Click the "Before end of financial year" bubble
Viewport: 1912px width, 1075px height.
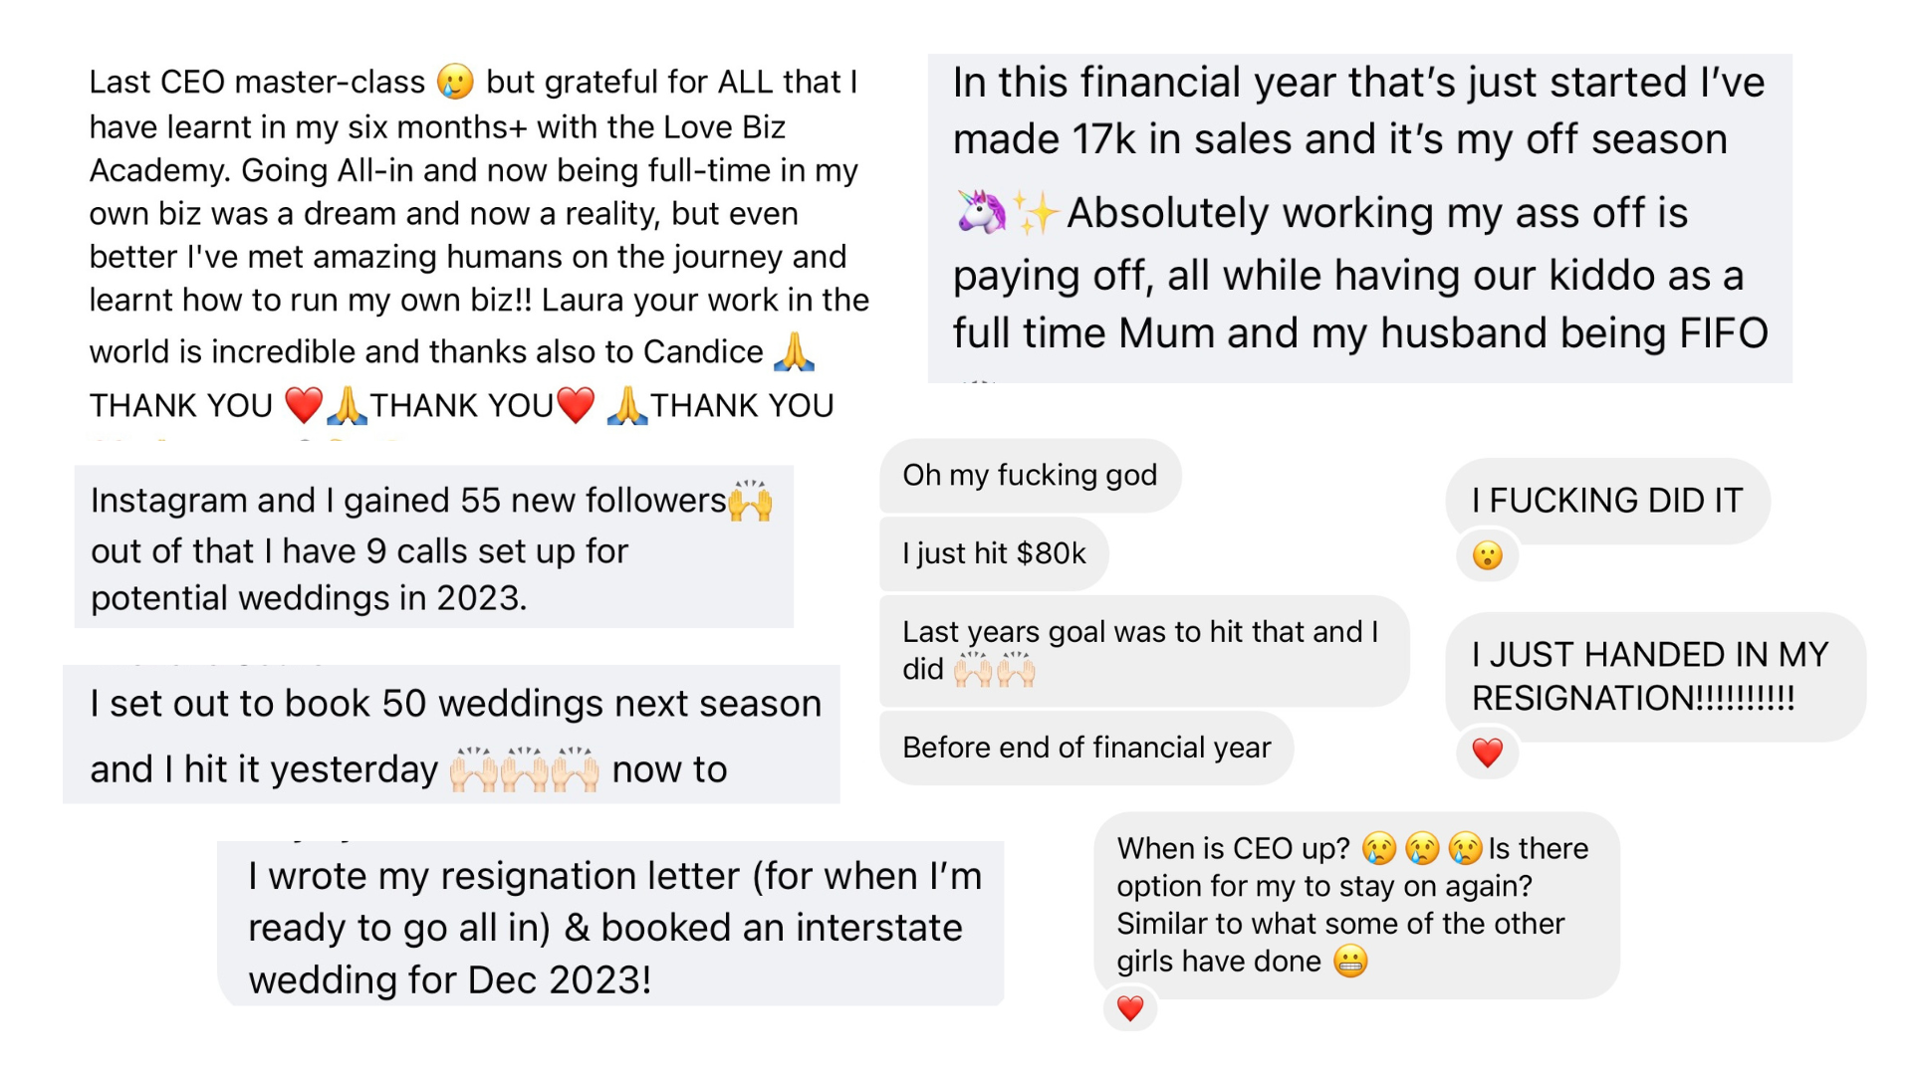[1086, 748]
